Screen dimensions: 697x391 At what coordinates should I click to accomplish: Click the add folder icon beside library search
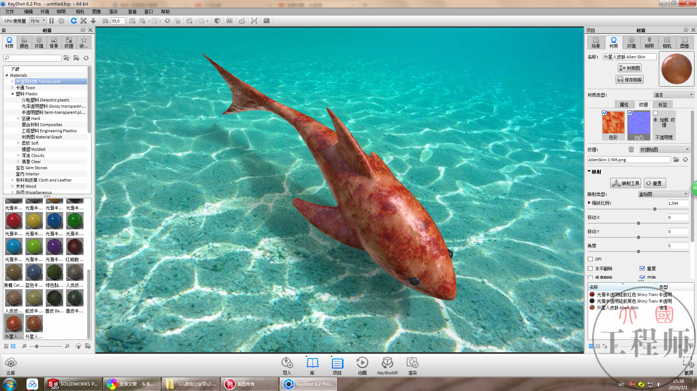pyautogui.click(x=66, y=58)
